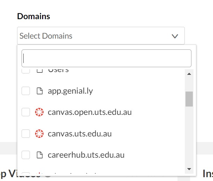
Task: Pick the canvas.uts.edu.au entry text
Action: [80, 134]
